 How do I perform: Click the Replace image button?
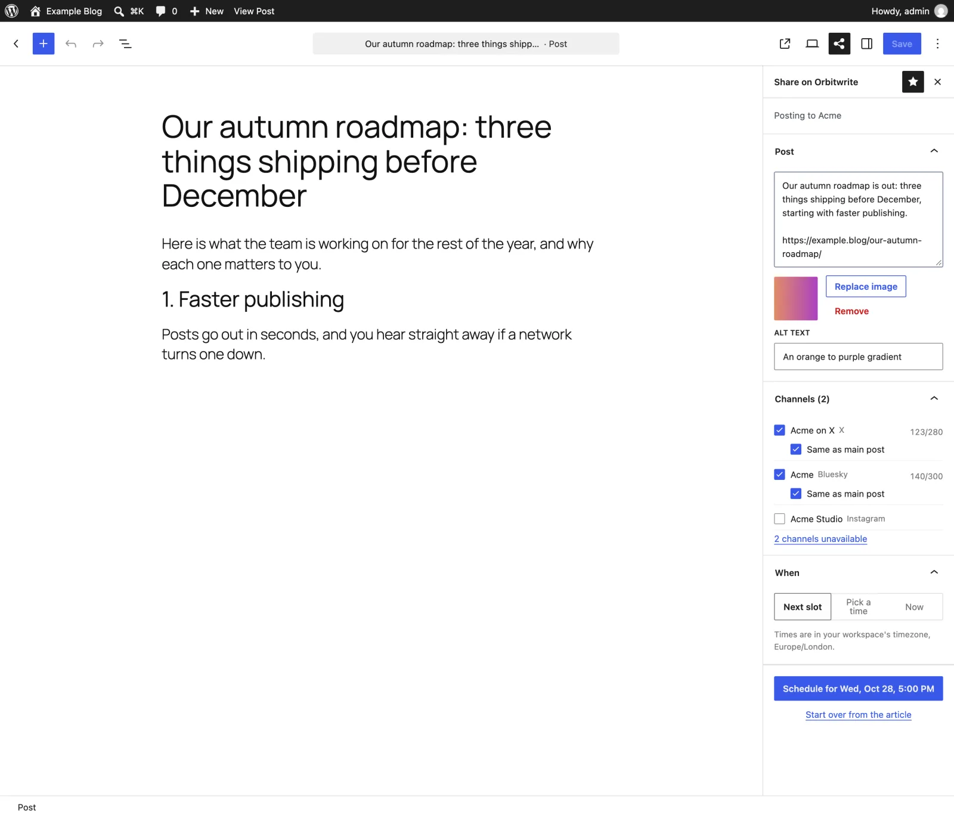point(866,286)
